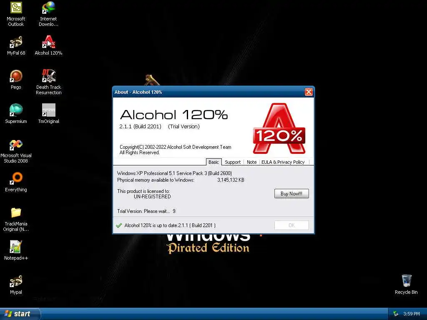Close the About - Alcohol 120% dialog
This screenshot has height=320, width=427.
(309, 92)
